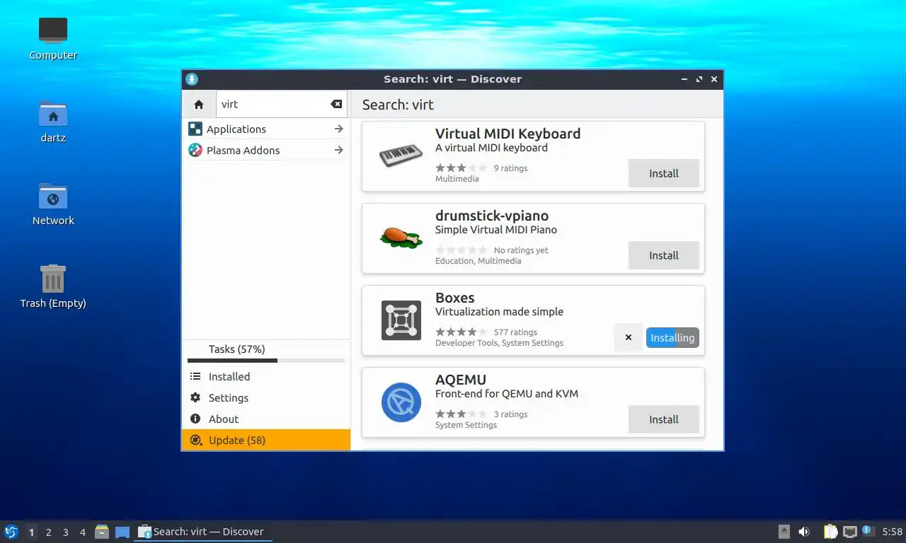Open the Boxes app icon
906x543 pixels.
(x=401, y=320)
